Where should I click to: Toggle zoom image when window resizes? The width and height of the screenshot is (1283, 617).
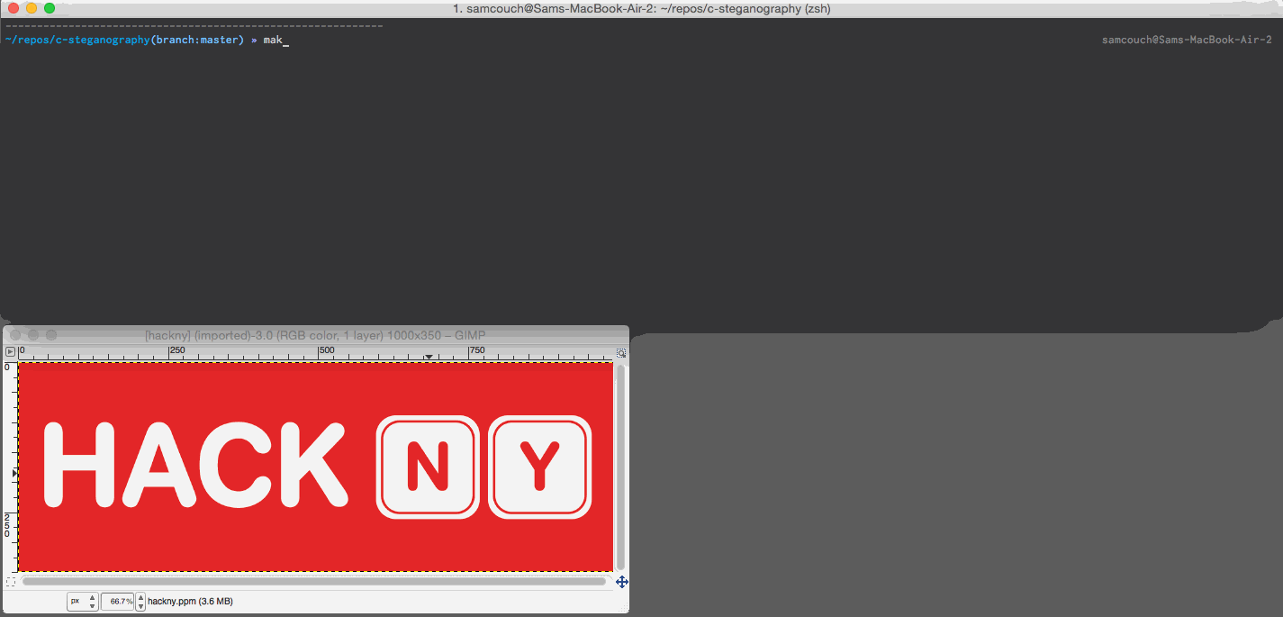621,353
